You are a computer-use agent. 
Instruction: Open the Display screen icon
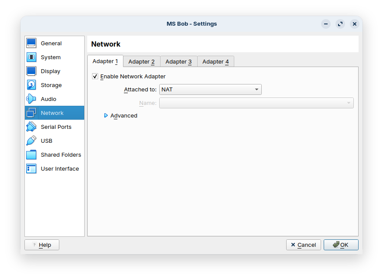tap(31, 71)
